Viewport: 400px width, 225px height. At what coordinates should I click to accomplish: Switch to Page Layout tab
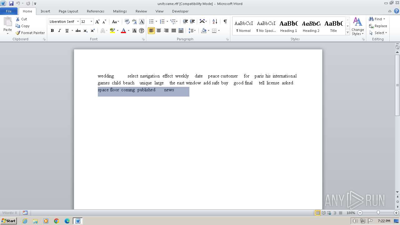pyautogui.click(x=68, y=11)
